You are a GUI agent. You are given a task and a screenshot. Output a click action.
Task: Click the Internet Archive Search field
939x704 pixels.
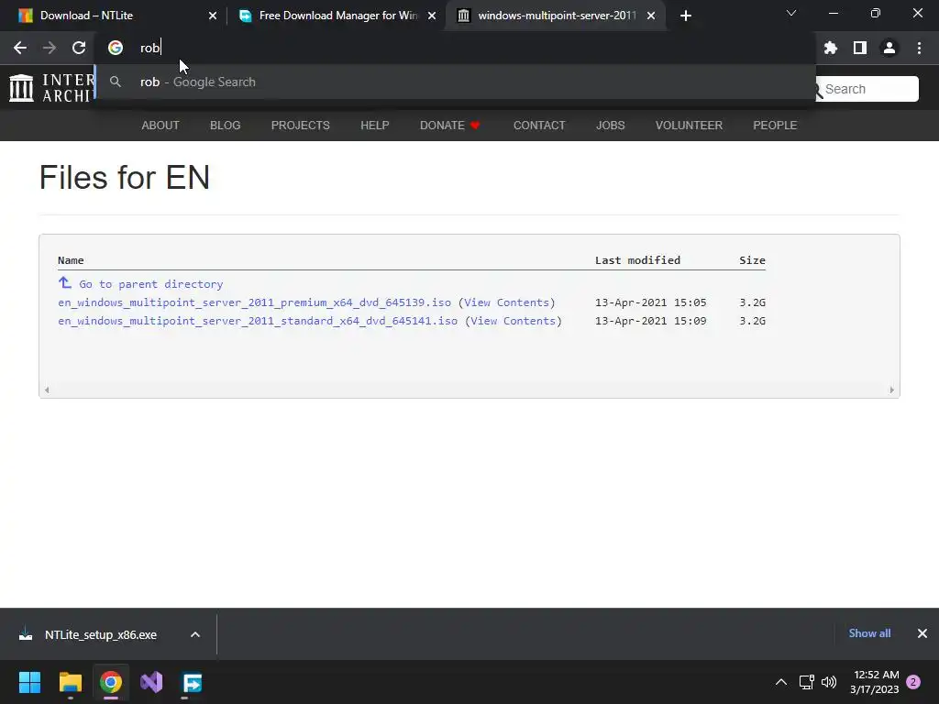[867, 89]
